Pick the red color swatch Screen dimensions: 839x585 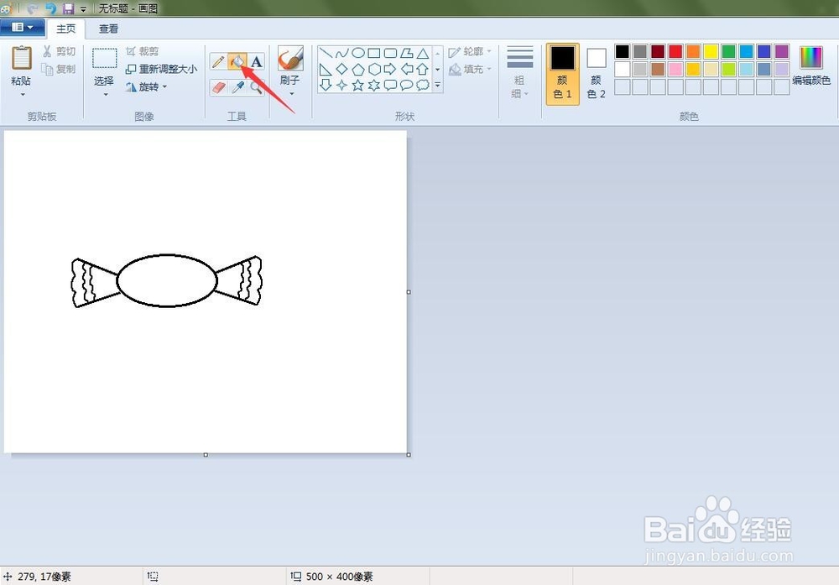coord(675,51)
